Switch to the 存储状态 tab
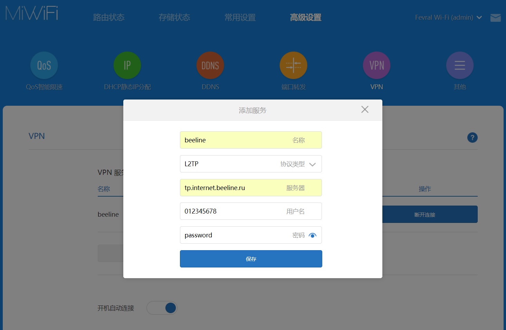The width and height of the screenshot is (506, 330). click(x=174, y=17)
